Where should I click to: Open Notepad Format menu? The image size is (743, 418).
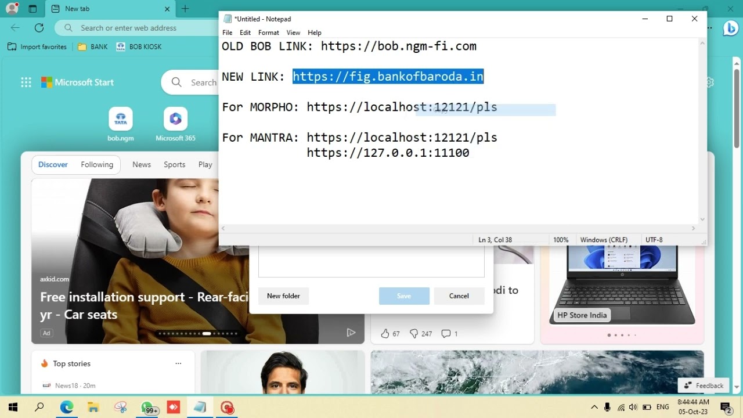(268, 33)
